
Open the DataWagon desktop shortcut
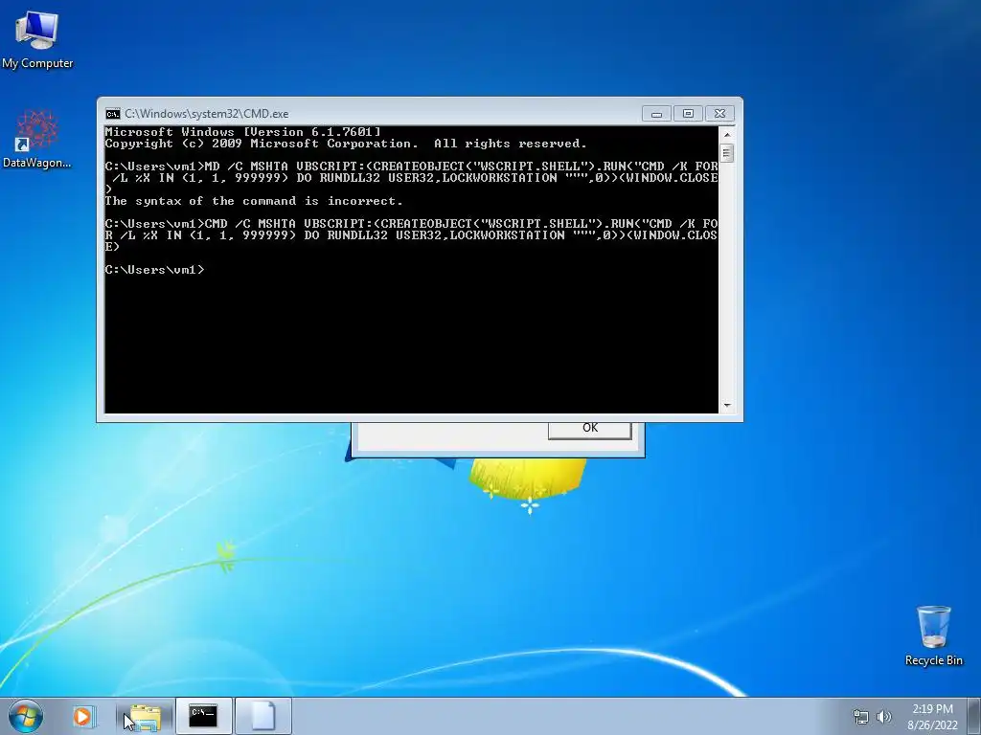(x=37, y=139)
